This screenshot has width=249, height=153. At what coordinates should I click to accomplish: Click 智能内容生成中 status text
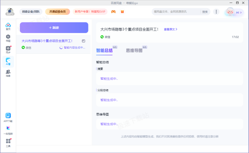pos(74,48)
